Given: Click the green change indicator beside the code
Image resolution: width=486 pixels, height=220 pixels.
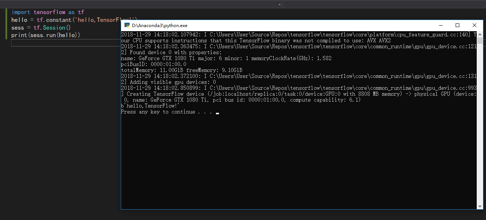Looking at the screenshot, I should 7,23.
